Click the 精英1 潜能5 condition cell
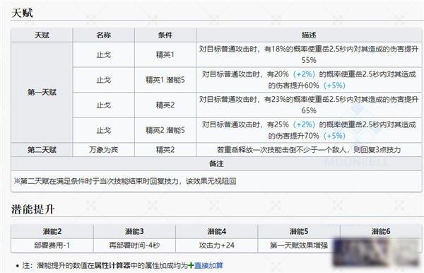This screenshot has height=273, width=424. [x=165, y=80]
